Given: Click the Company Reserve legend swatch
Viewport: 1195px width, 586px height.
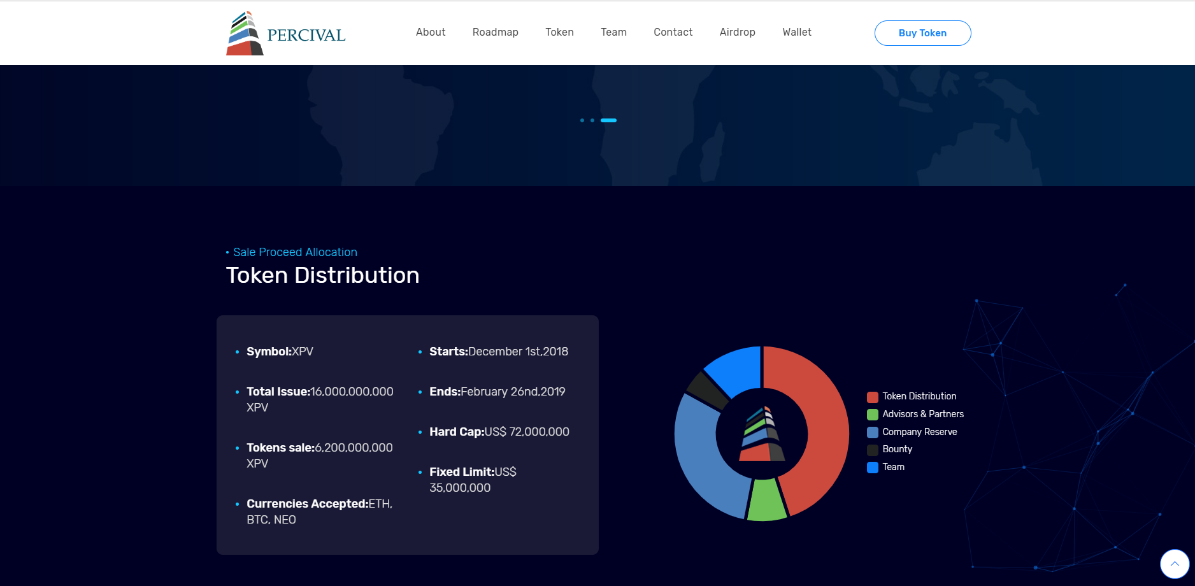Looking at the screenshot, I should click(x=873, y=432).
